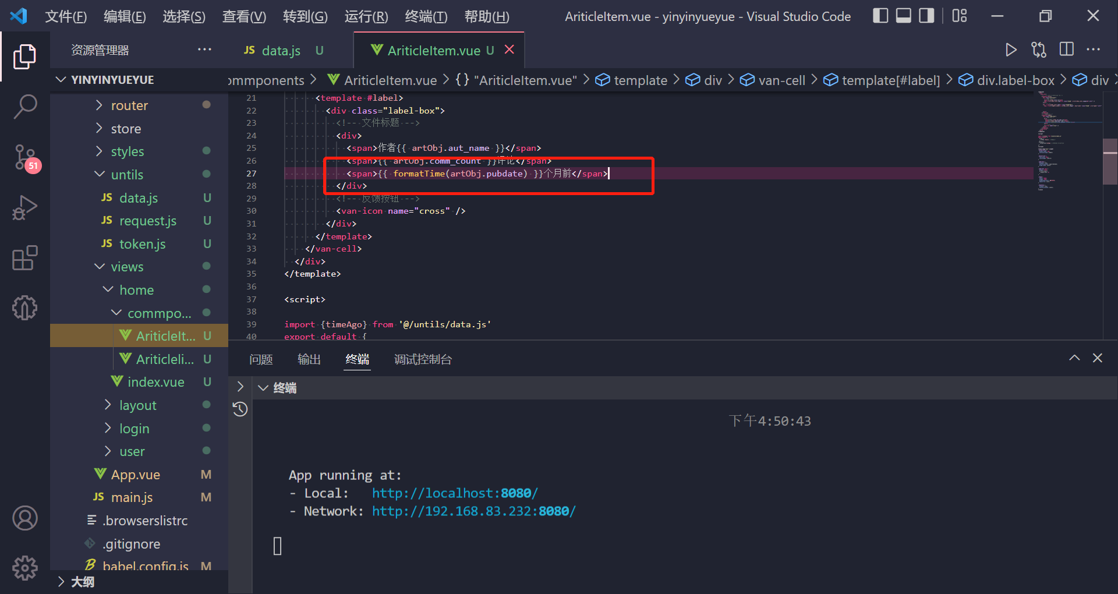Open the 运行(R) menu

tap(366, 16)
